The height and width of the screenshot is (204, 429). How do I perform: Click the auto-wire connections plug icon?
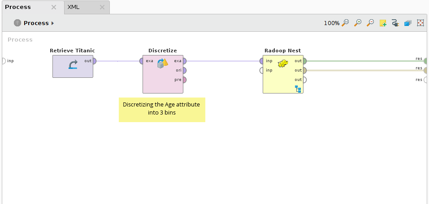(395, 23)
